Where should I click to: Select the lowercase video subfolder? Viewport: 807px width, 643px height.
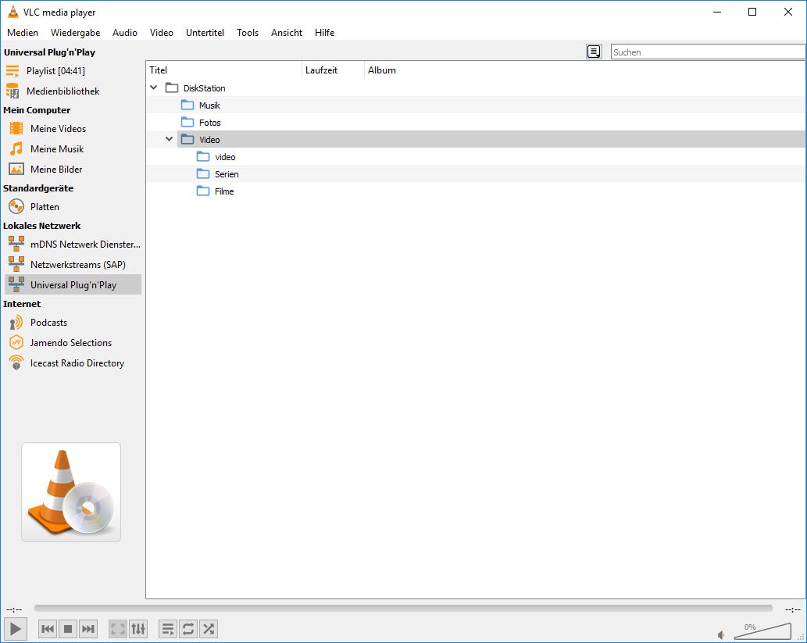476,157
